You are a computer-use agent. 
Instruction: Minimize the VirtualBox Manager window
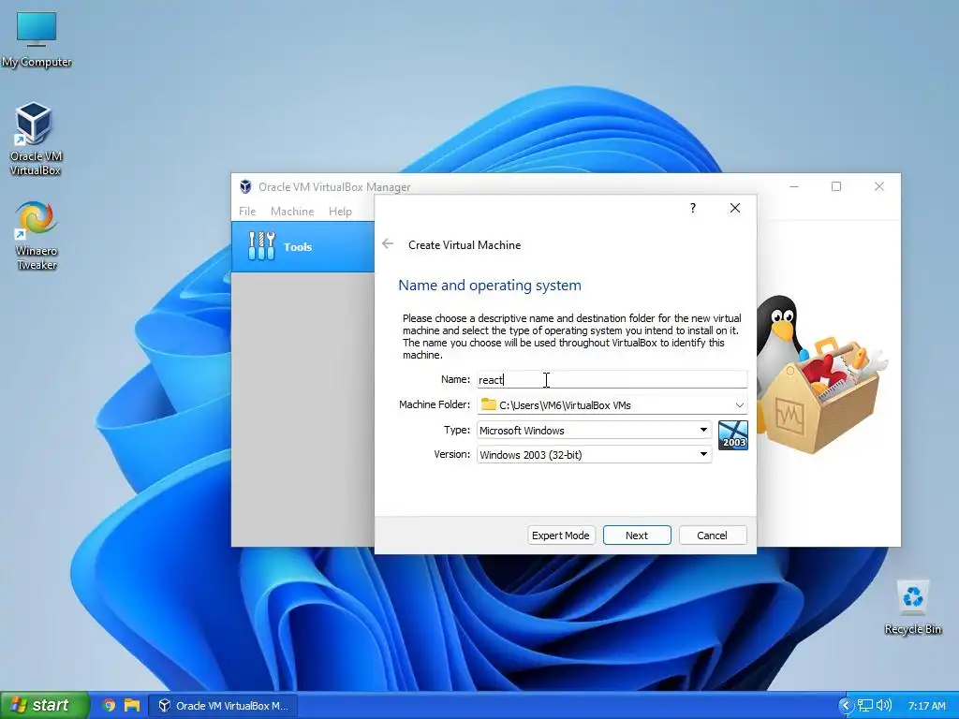click(794, 186)
